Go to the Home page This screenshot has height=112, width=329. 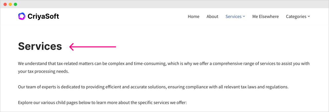click(194, 16)
